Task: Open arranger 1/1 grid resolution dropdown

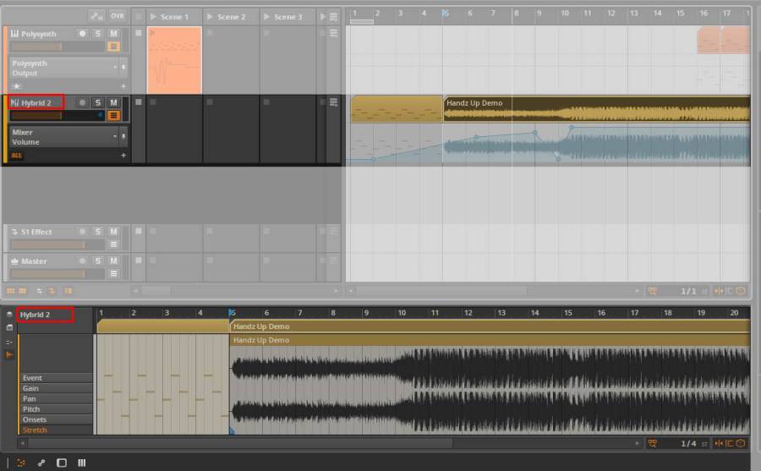Action: tap(687, 290)
